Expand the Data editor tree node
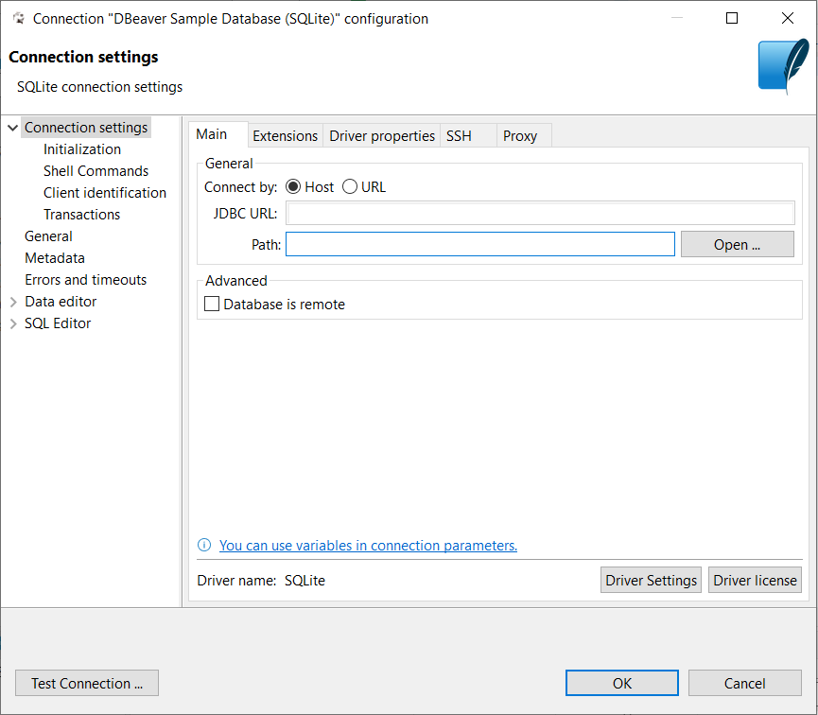 [13, 302]
